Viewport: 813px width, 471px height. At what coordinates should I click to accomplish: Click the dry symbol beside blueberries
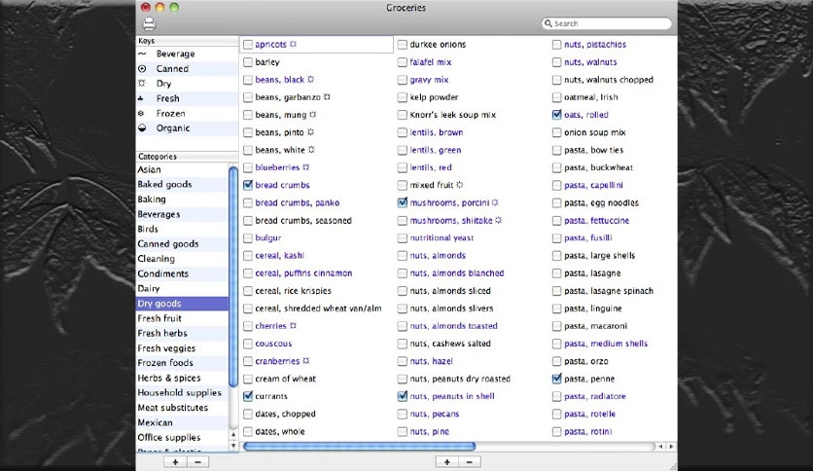pos(306,167)
